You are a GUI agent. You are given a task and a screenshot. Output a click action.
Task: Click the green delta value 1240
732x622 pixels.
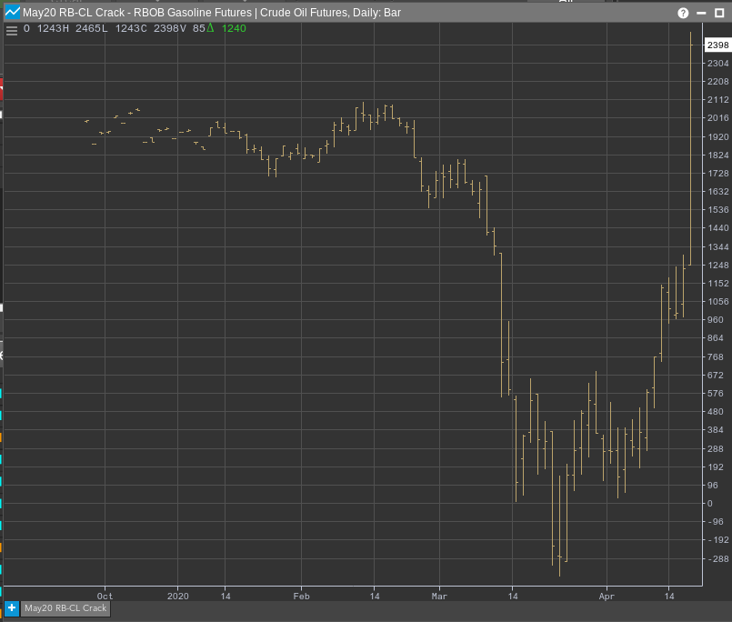(x=234, y=28)
